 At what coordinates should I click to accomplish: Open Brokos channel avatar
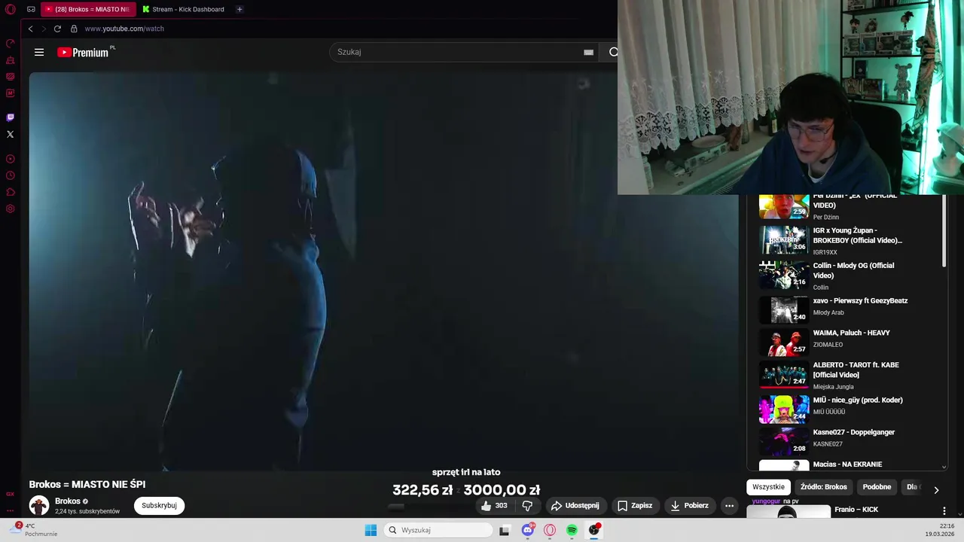tap(39, 505)
